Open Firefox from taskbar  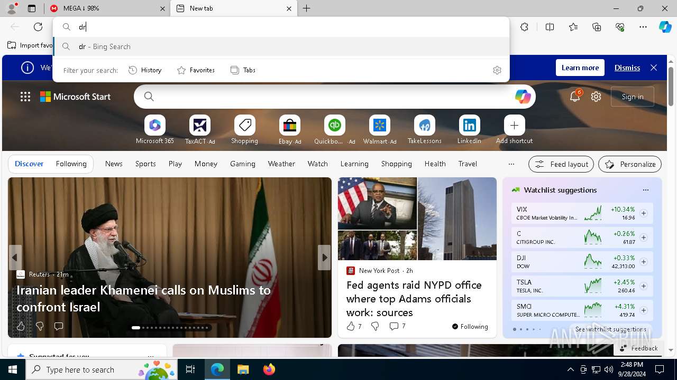pos(269,369)
